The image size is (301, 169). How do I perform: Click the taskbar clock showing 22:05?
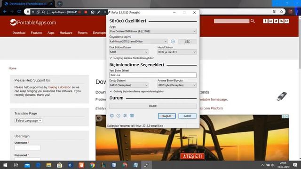[x=283, y=165]
